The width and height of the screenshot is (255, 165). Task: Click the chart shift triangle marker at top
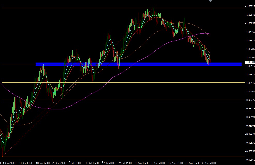click(211, 1)
